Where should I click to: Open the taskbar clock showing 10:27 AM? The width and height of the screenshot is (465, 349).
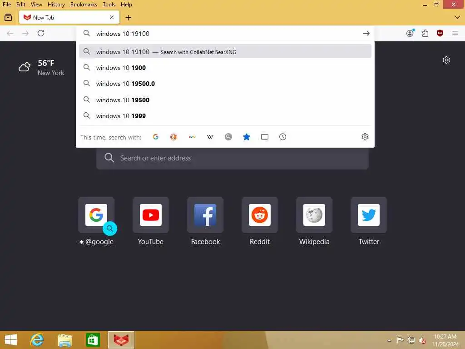(445, 340)
